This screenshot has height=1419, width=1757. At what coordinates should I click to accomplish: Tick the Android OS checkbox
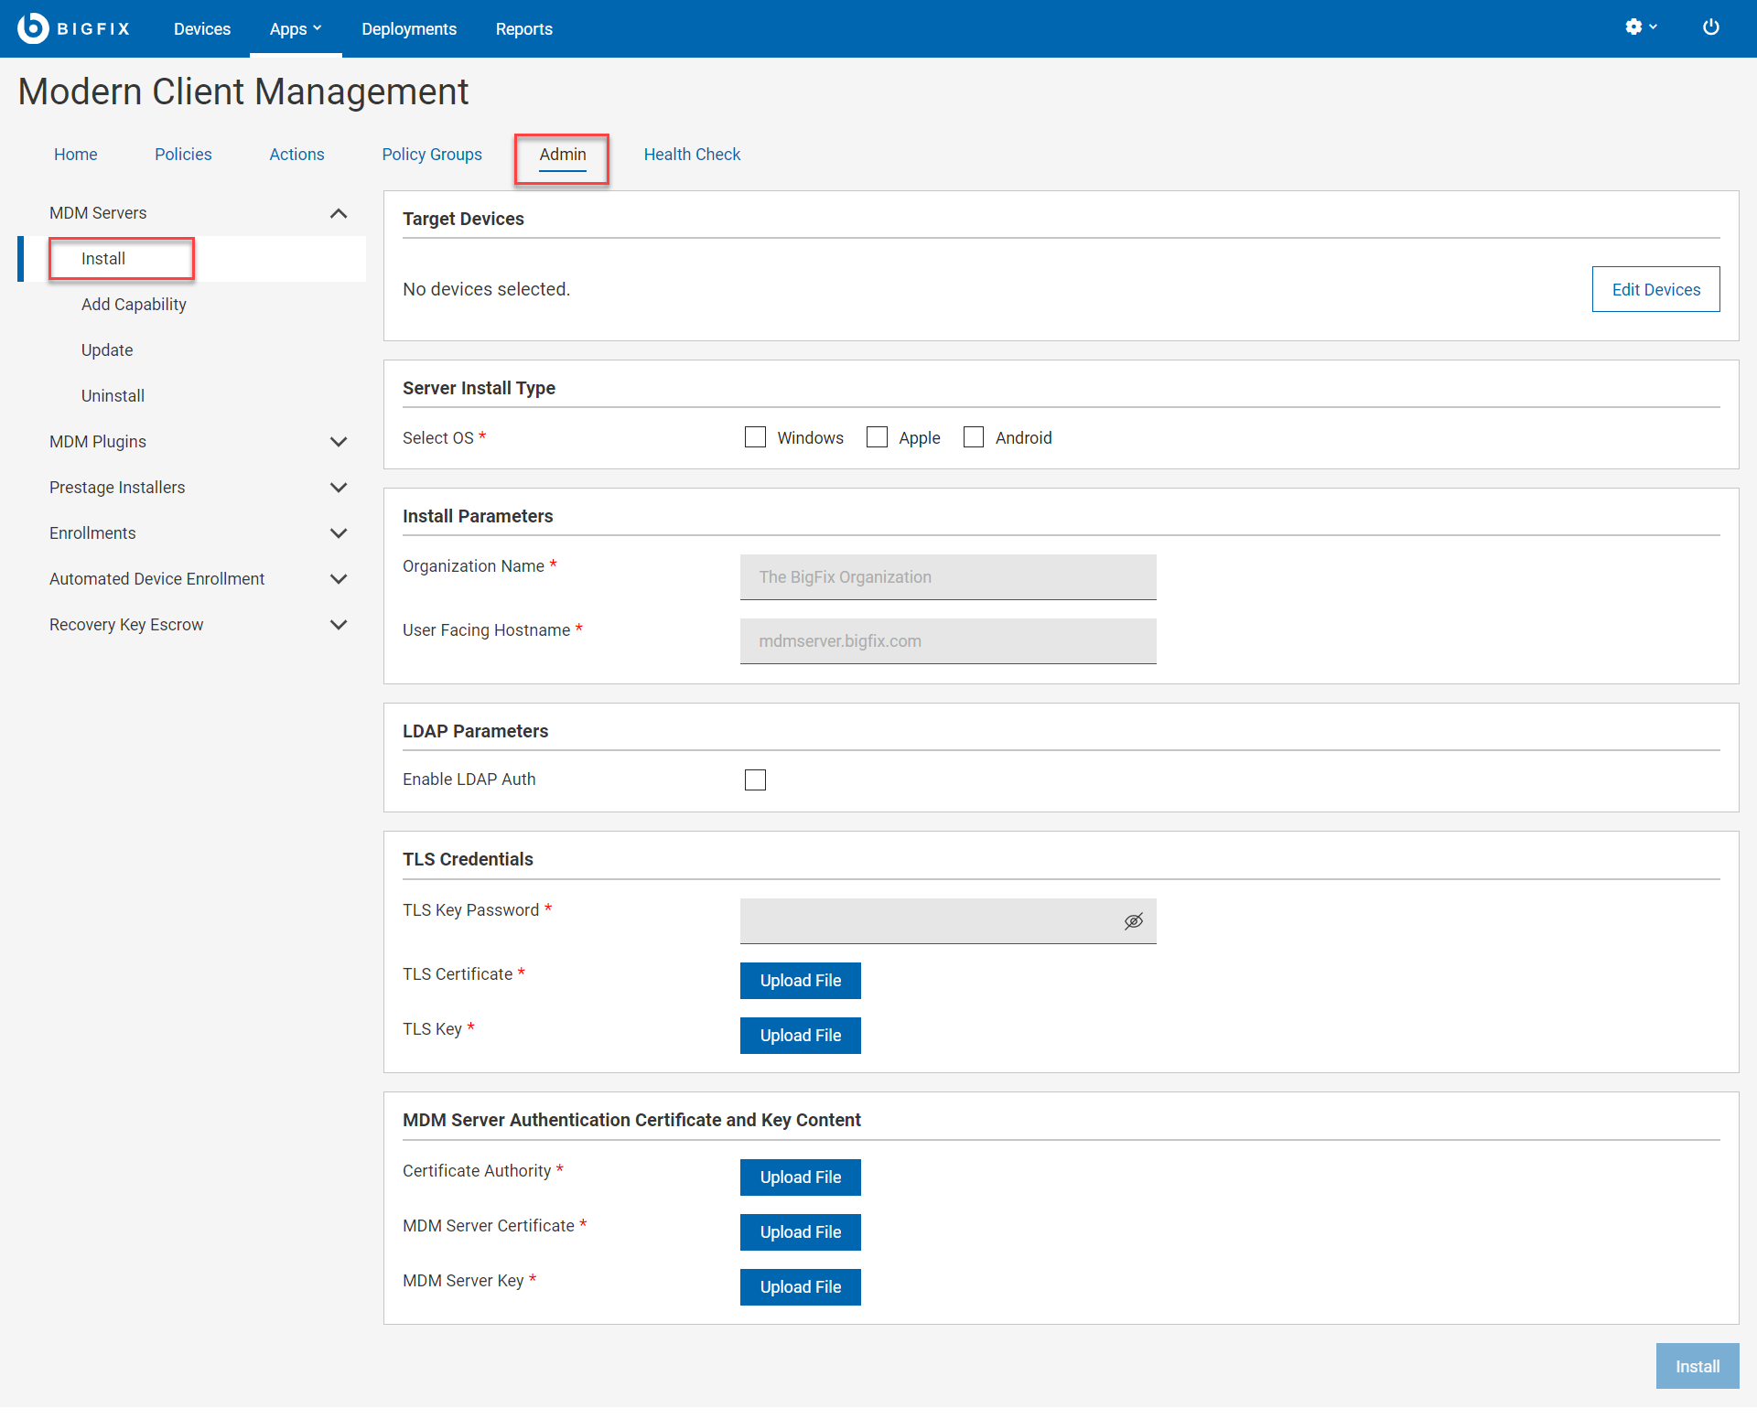tap(974, 437)
